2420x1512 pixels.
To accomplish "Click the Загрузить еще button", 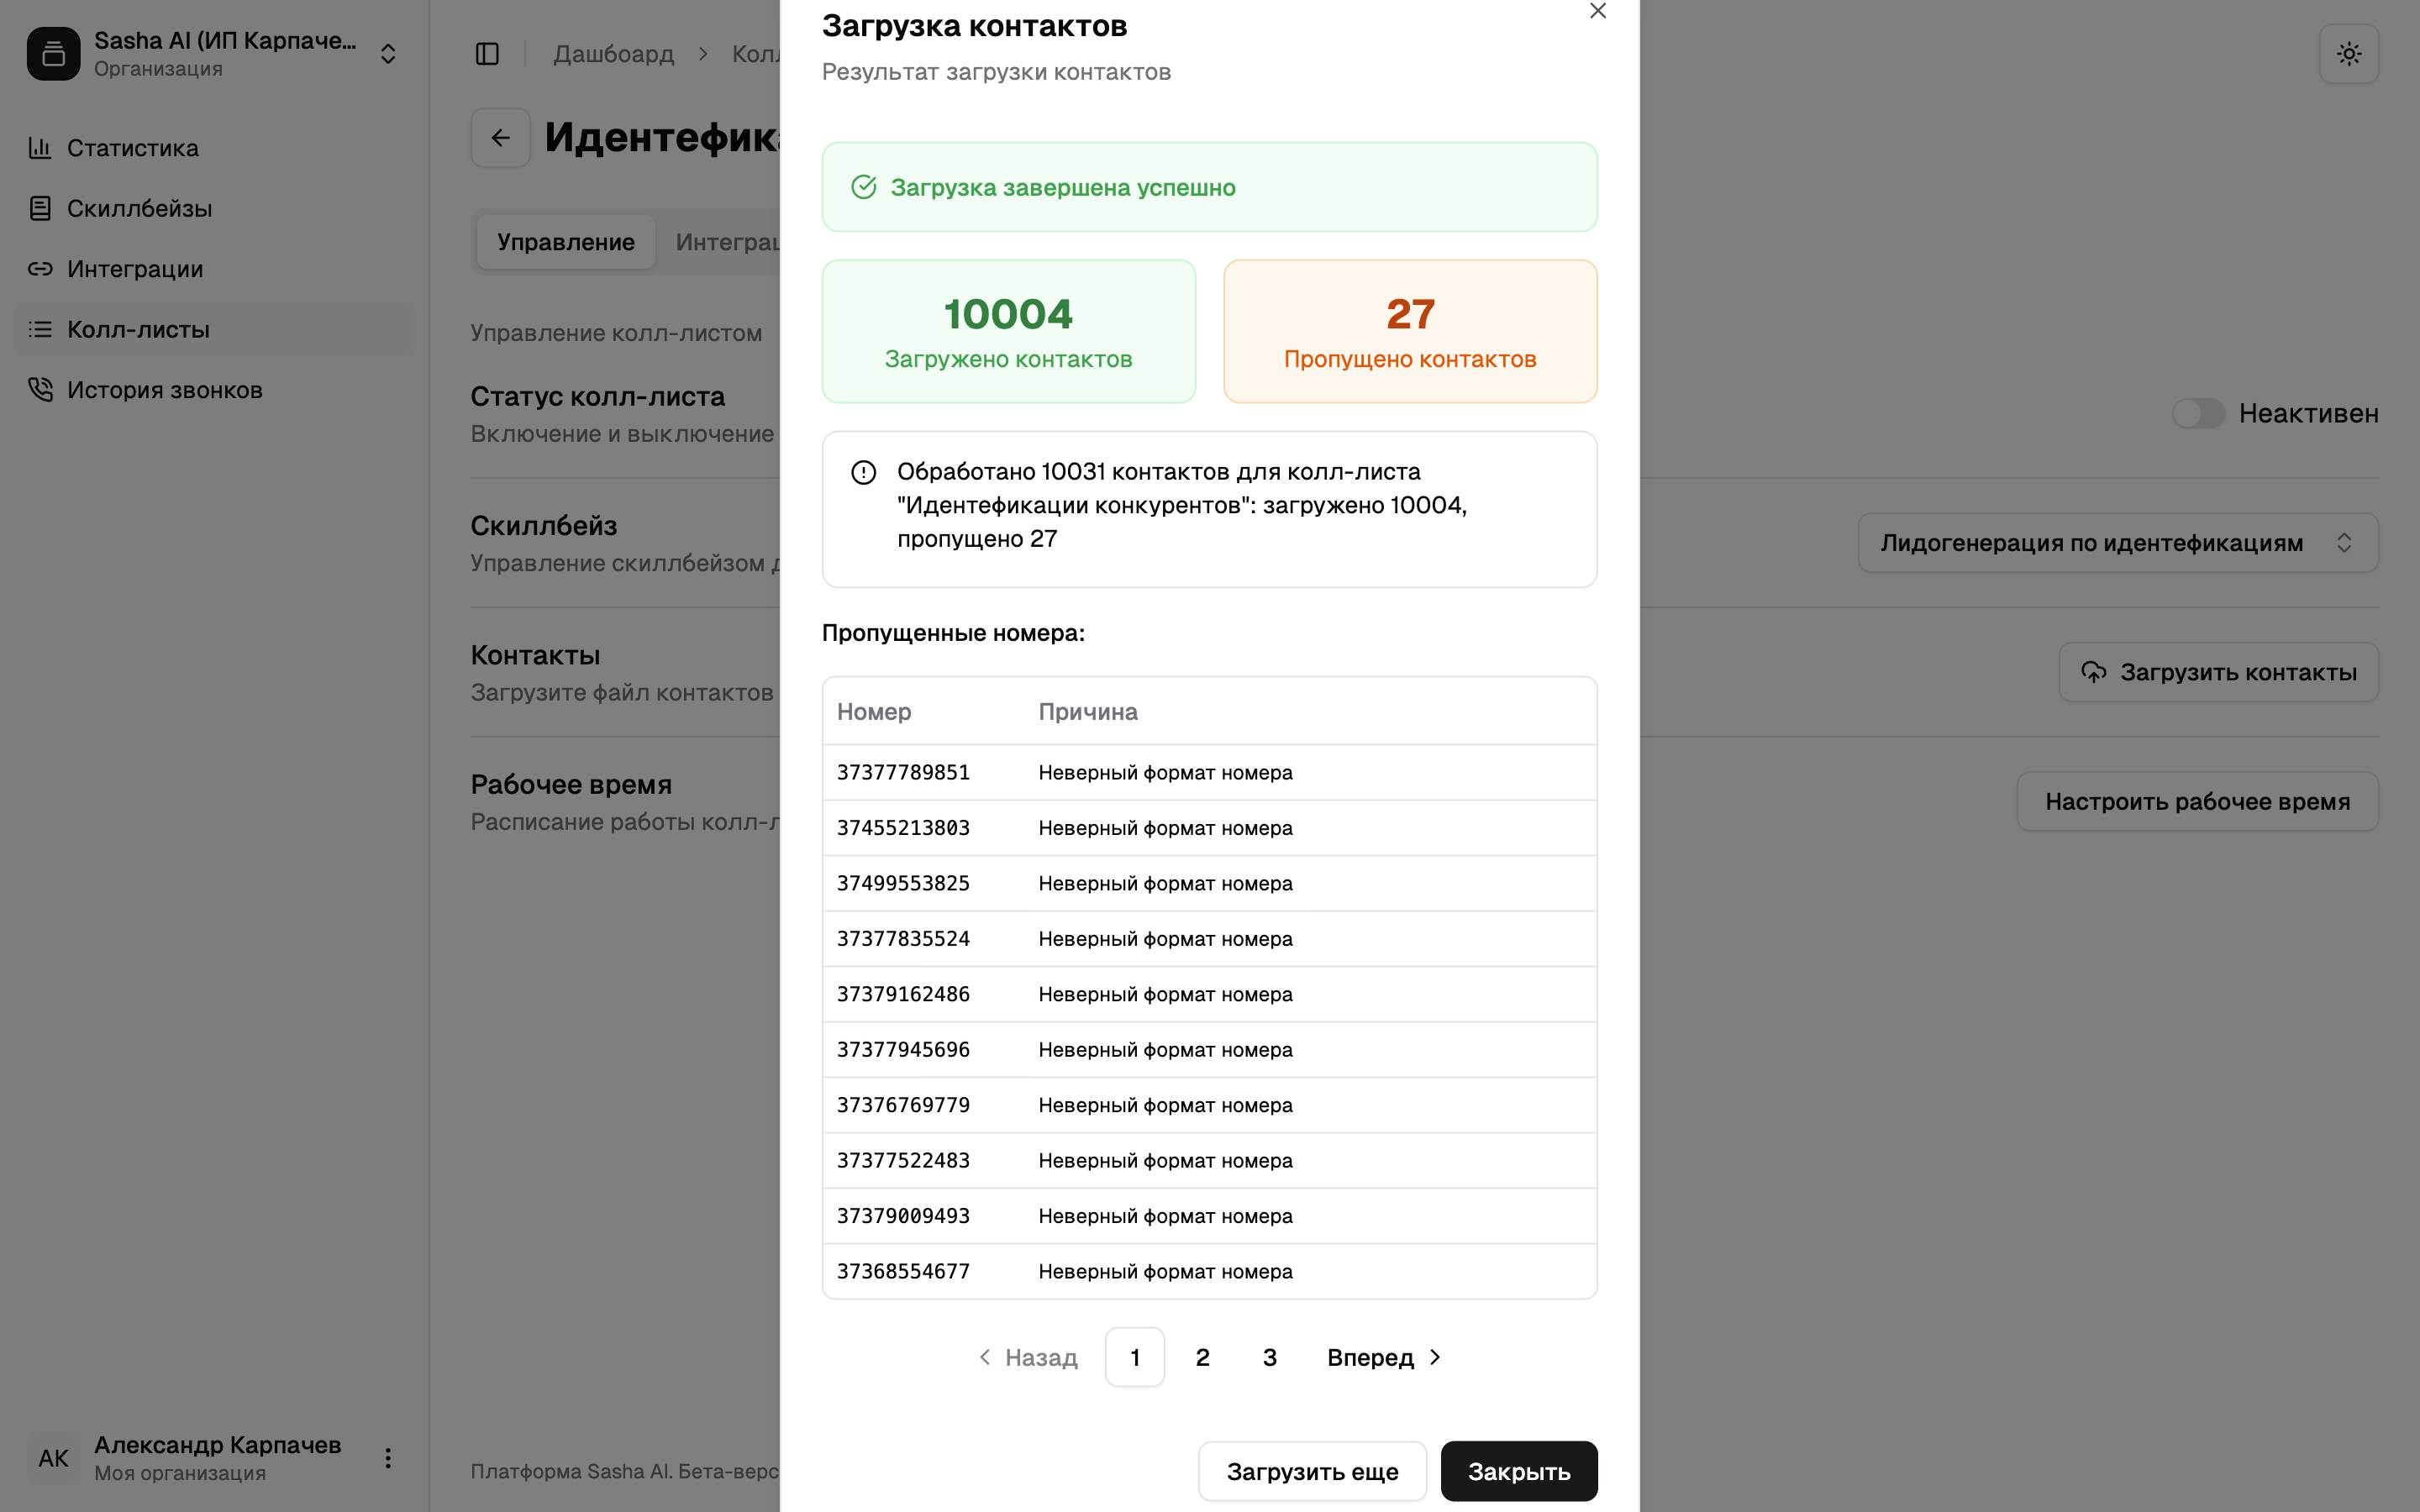I will pos(1312,1471).
